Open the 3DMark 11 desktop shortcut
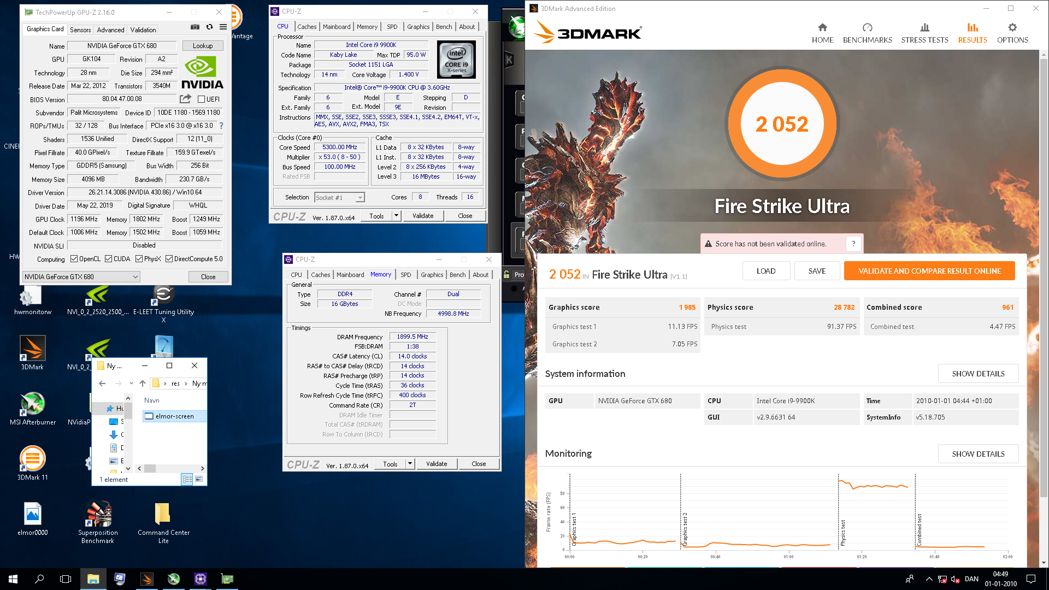 pyautogui.click(x=32, y=463)
